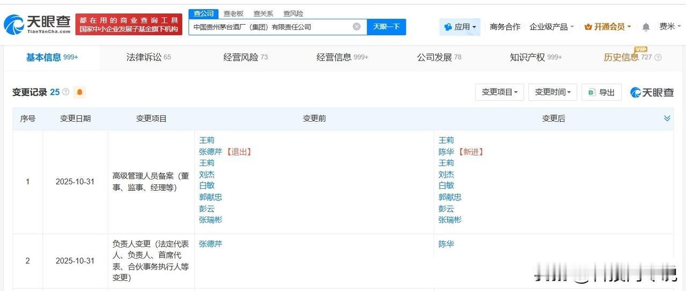Click 张瑞彬 in 变更前 column
The width and height of the screenshot is (686, 291).
(x=210, y=220)
